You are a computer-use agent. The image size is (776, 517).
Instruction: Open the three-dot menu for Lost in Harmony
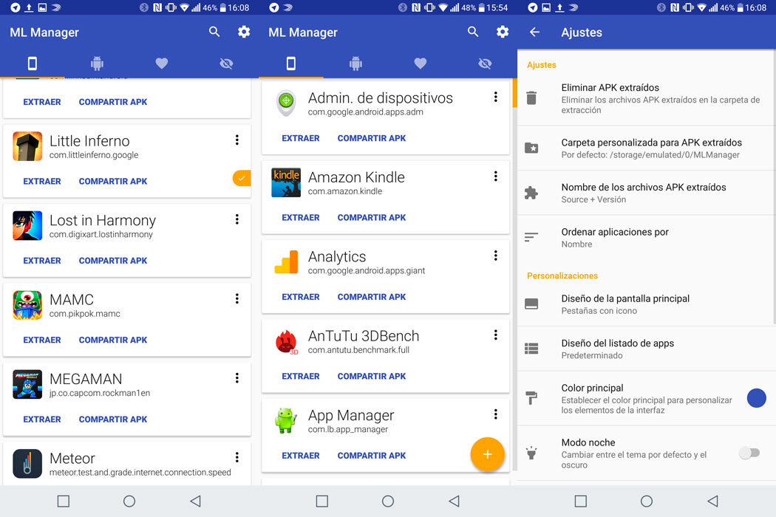tap(237, 219)
